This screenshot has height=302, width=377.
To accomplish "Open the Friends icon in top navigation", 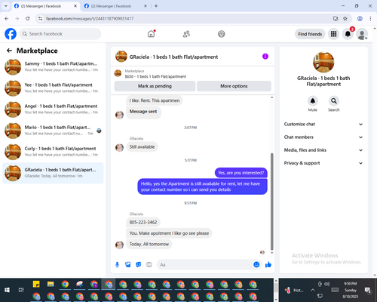I will tap(186, 34).
